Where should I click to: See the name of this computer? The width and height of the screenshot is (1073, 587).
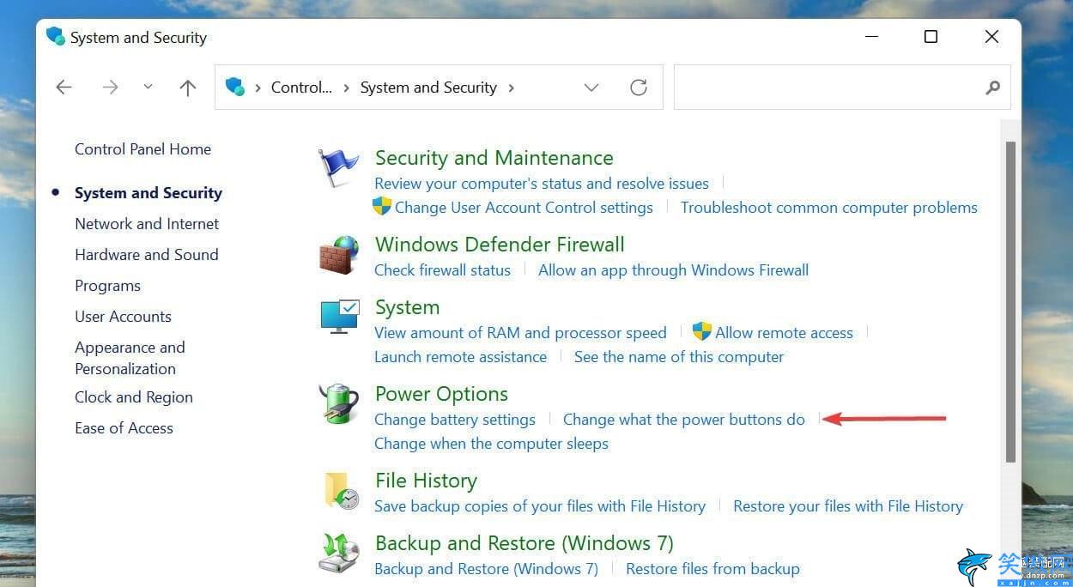coord(679,357)
